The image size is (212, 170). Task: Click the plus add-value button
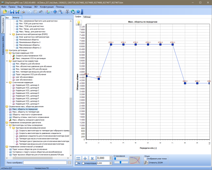click(x=85, y=158)
